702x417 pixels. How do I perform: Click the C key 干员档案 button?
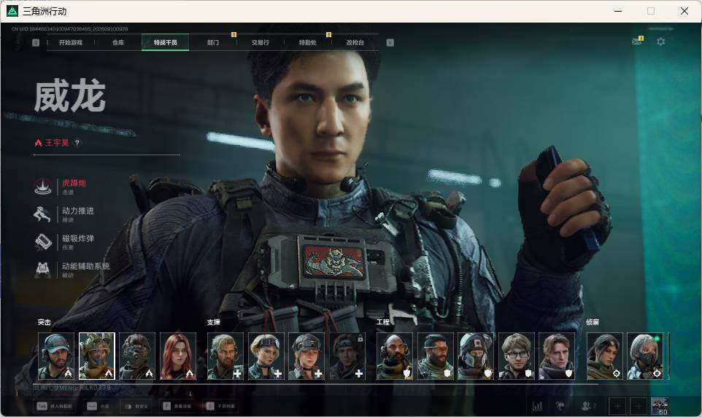click(220, 406)
